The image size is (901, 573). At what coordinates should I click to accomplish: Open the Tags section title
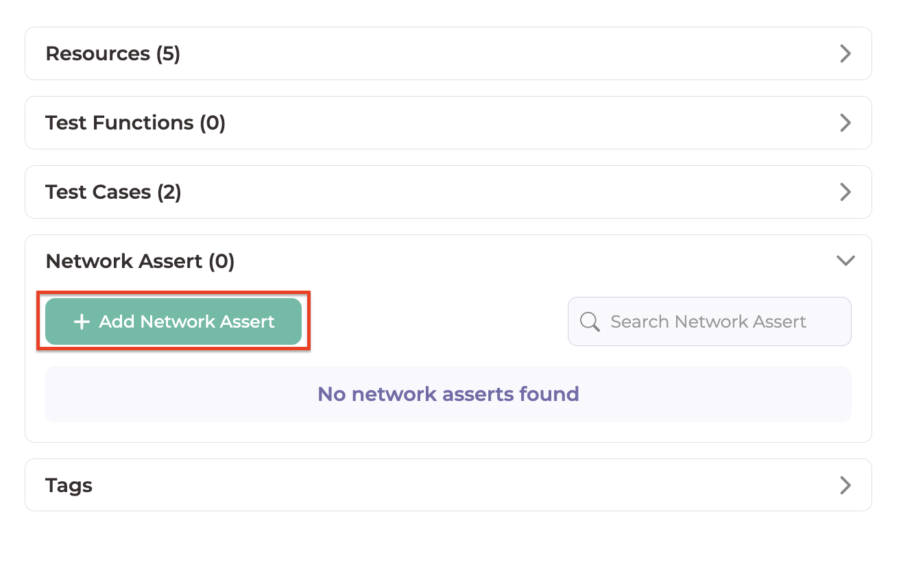pos(69,485)
